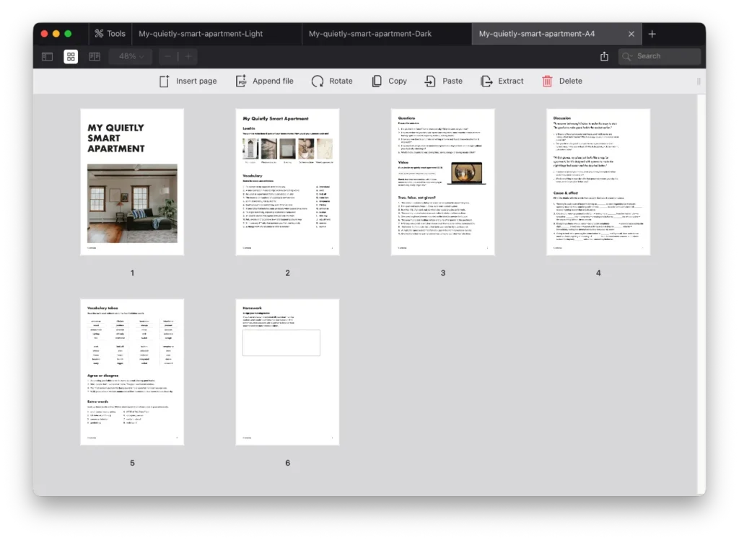
Task: Select the thumbnail grid view icon
Action: coord(70,56)
